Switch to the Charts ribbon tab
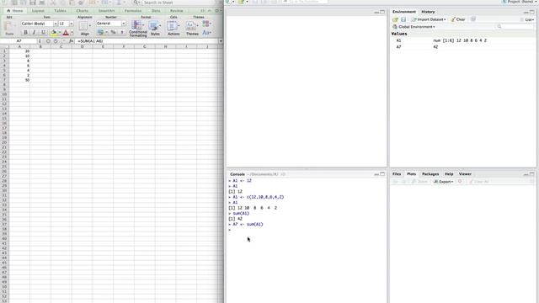Viewport: 539px width, 303px height. [83, 11]
